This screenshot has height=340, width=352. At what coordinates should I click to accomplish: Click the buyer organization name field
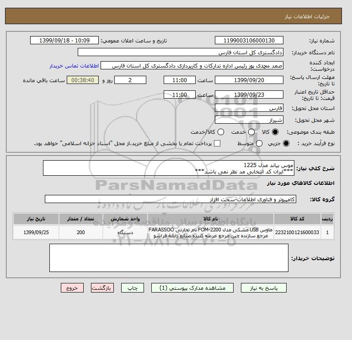(x=181, y=52)
